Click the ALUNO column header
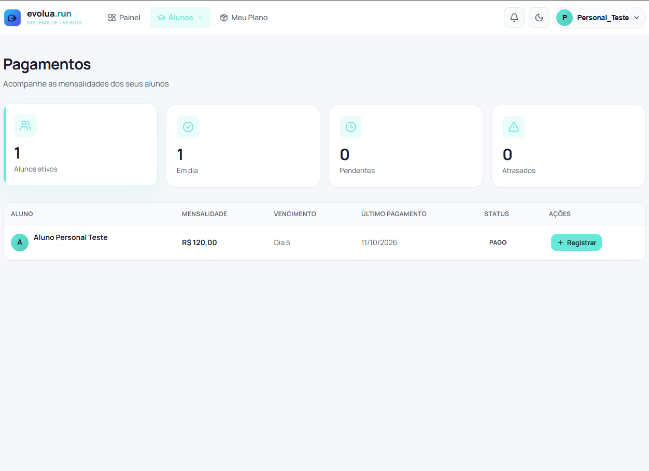 [x=22, y=214]
